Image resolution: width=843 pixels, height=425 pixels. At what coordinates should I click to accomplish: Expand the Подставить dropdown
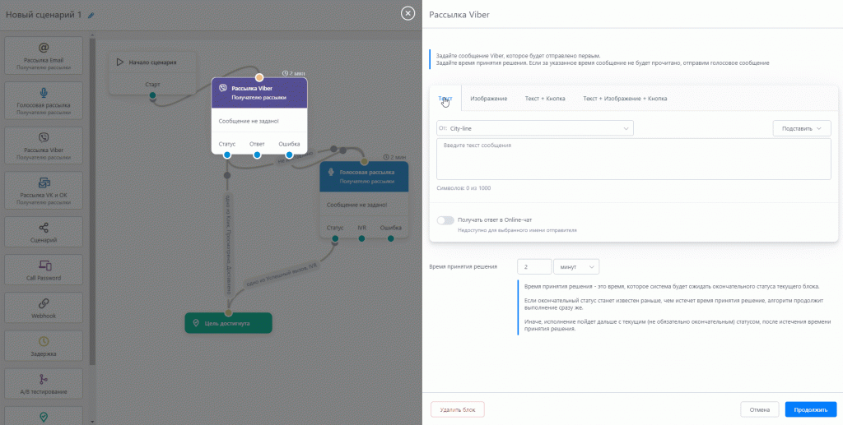coord(801,128)
